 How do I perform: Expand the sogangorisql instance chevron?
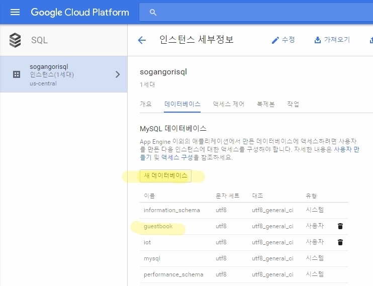[118, 74]
